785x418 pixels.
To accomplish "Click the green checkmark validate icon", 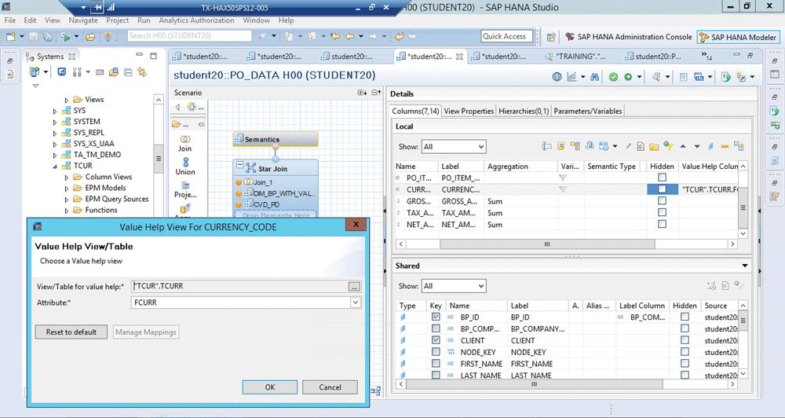I will pos(612,76).
